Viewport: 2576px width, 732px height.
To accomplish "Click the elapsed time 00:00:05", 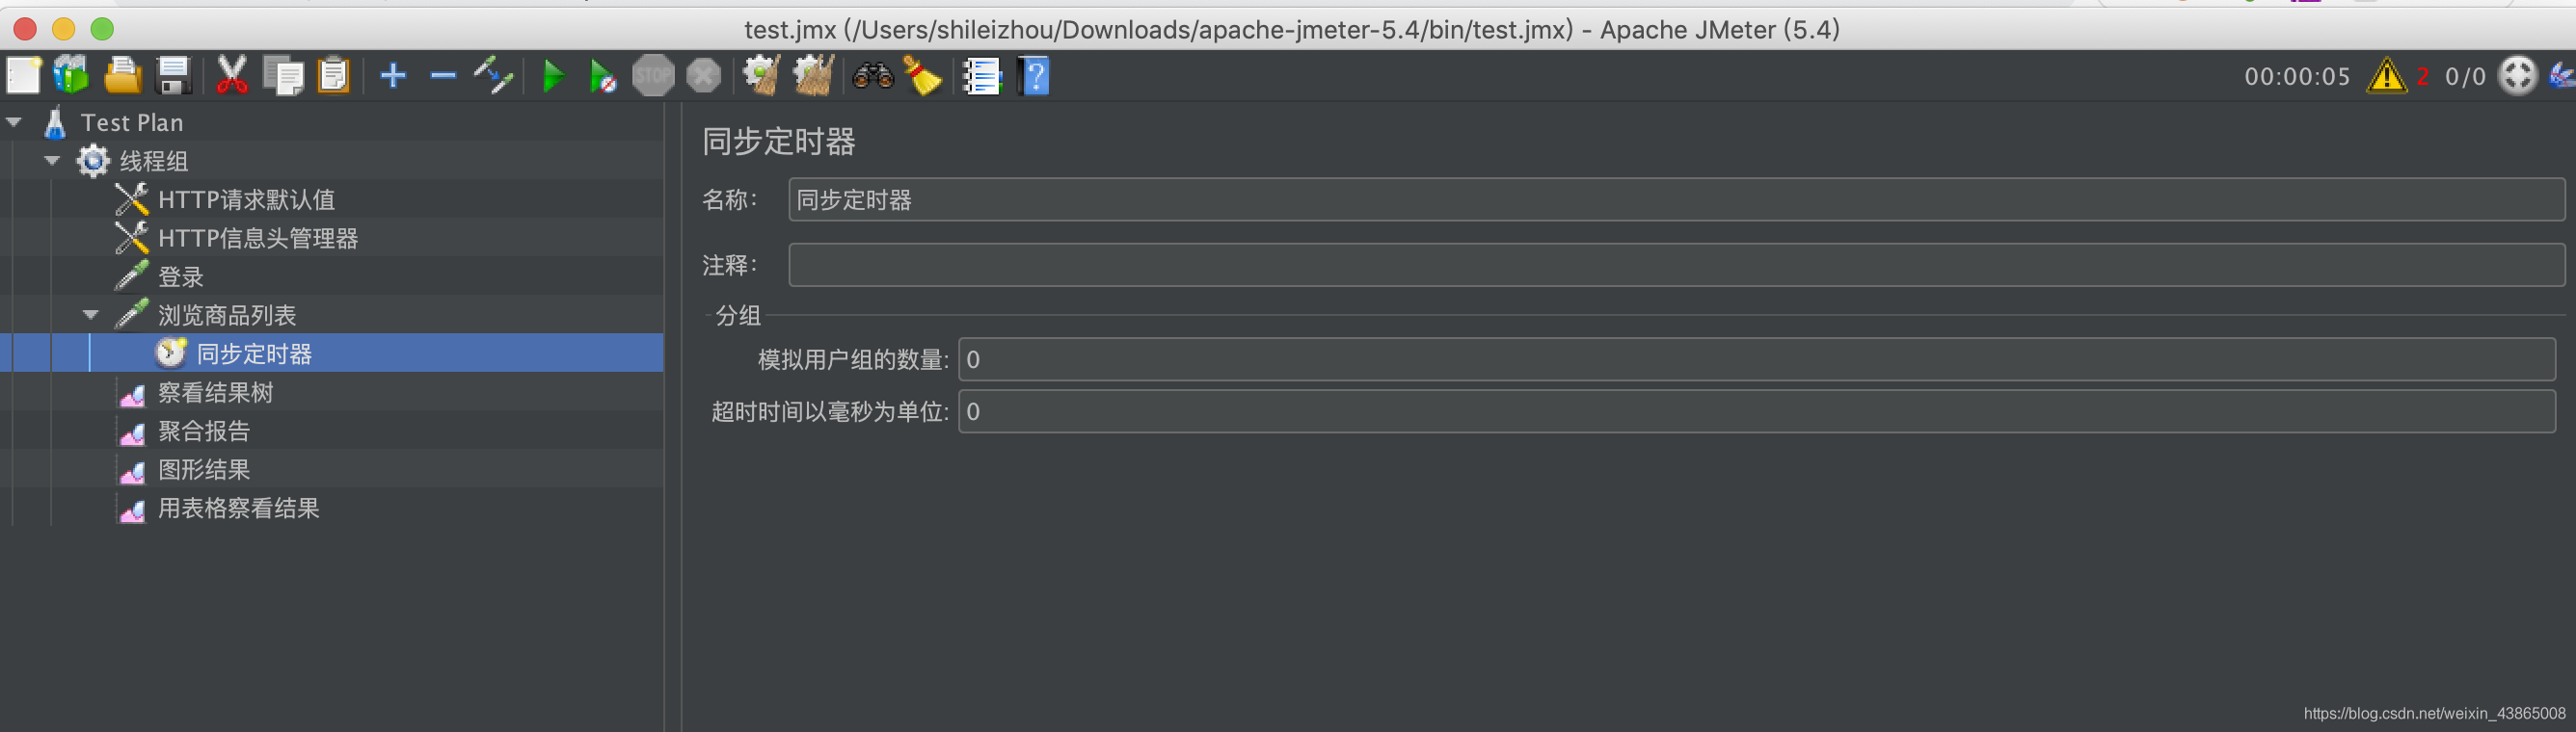I will click(x=2297, y=77).
